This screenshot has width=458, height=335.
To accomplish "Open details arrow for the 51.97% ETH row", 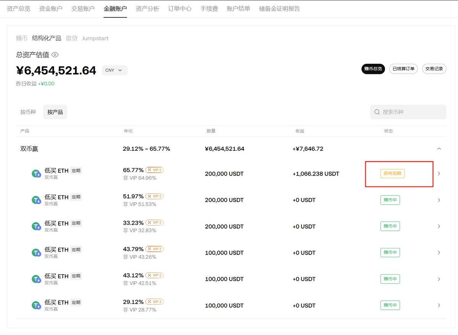I will point(439,200).
